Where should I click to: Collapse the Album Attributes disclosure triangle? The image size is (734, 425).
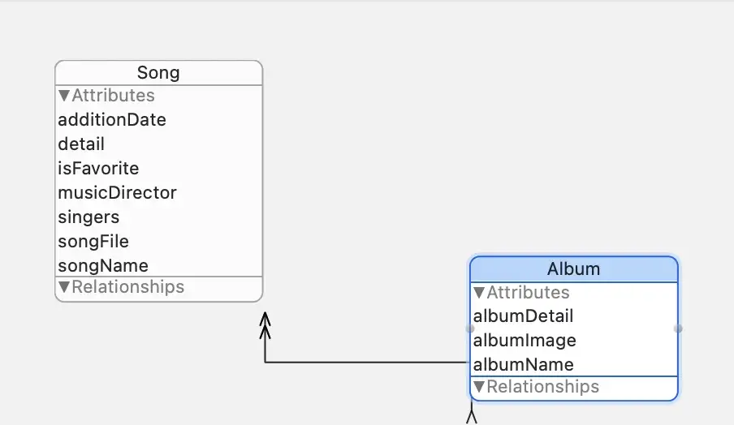pyautogui.click(x=479, y=293)
